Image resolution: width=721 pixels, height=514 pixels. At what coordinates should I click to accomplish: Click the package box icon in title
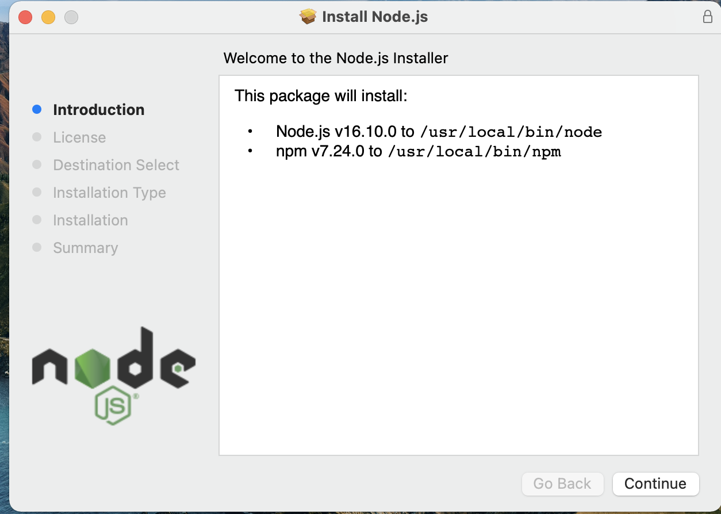pos(308,17)
